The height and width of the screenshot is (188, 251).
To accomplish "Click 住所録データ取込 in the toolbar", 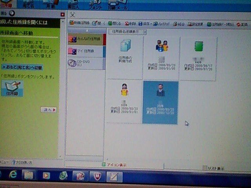I will [220, 24].
